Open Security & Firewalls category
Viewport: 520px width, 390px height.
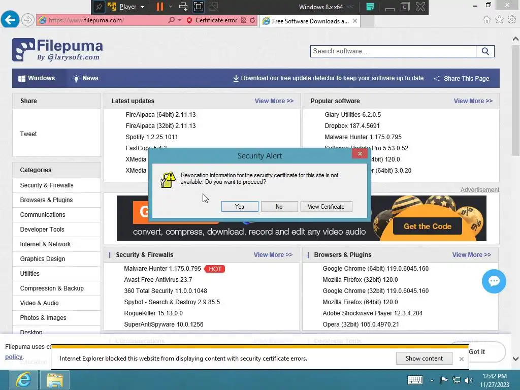coord(47,185)
